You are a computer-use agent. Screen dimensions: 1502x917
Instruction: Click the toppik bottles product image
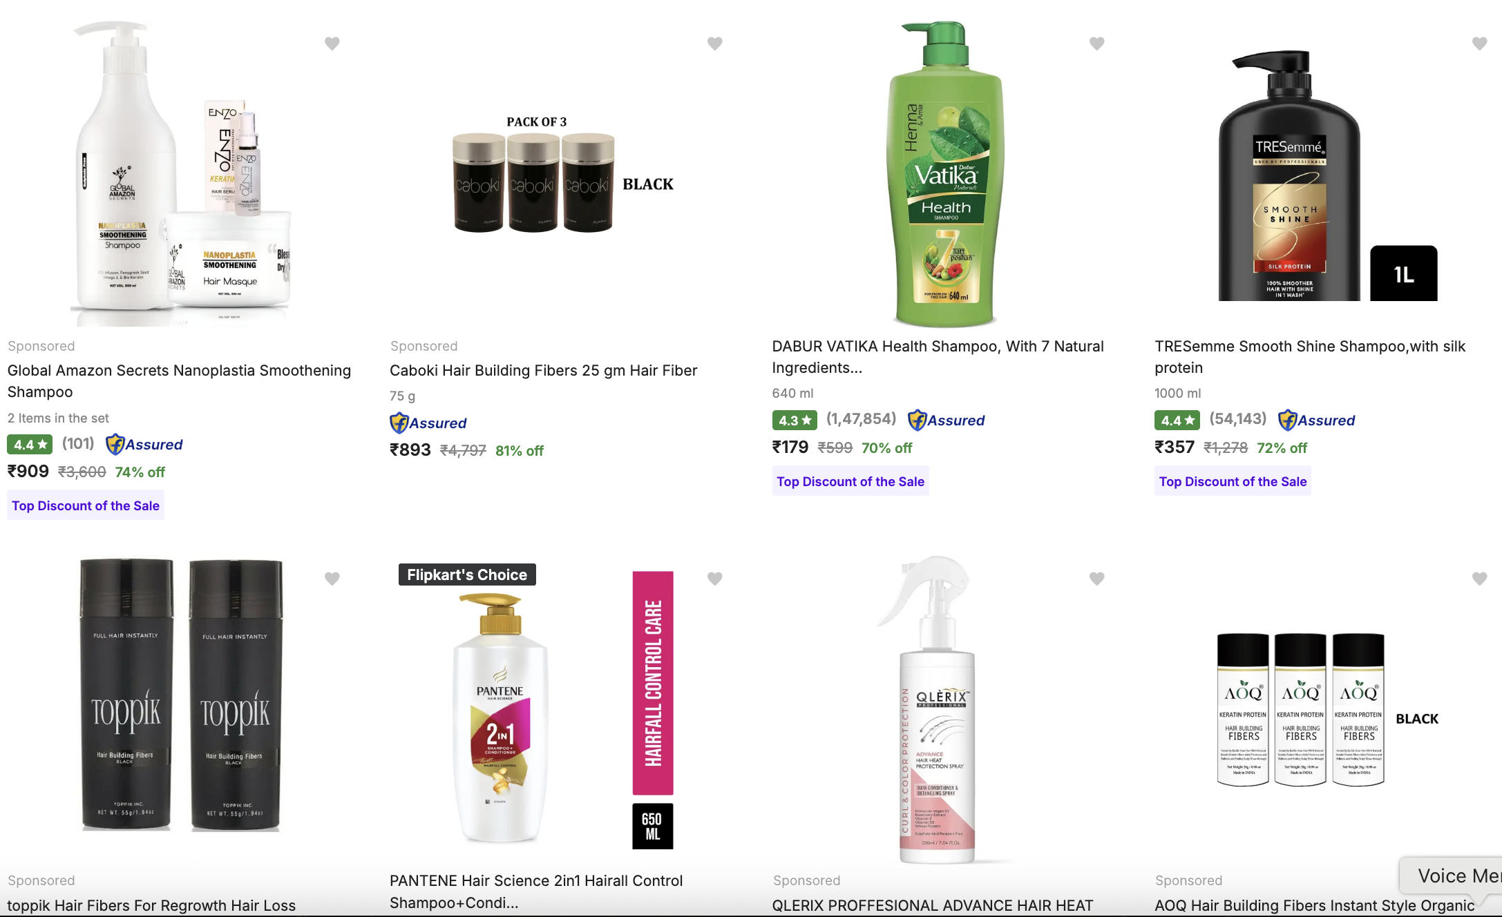click(181, 695)
